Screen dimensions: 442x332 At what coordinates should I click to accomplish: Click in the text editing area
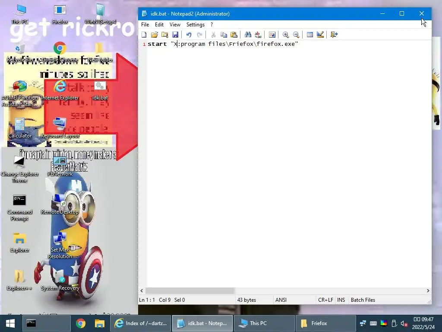289,164
